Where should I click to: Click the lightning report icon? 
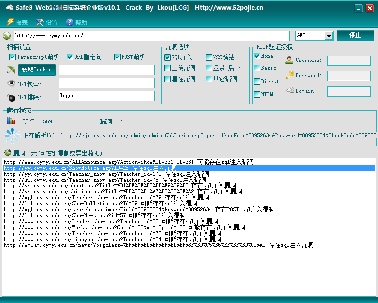click(10, 22)
